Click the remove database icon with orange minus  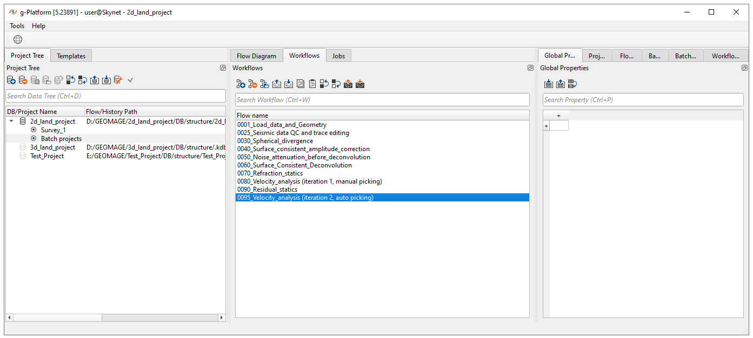pyautogui.click(x=23, y=80)
